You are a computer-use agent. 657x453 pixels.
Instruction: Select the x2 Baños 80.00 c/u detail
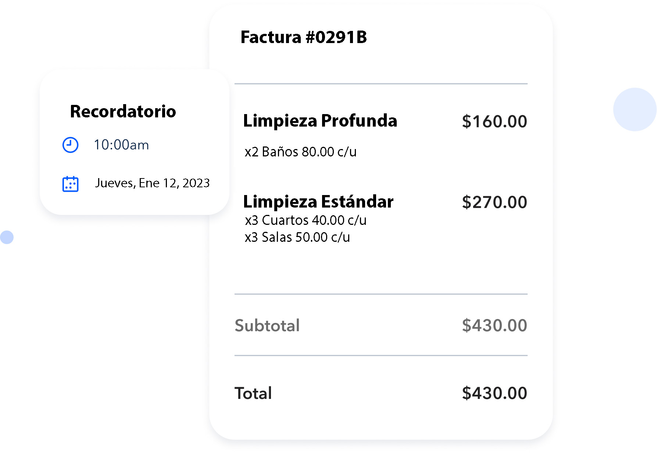coord(300,152)
